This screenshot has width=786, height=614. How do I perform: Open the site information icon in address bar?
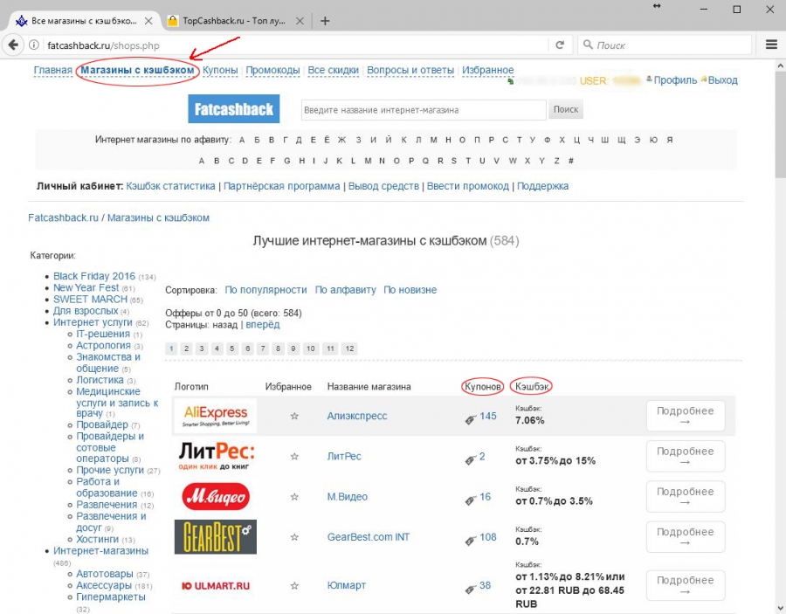[33, 45]
